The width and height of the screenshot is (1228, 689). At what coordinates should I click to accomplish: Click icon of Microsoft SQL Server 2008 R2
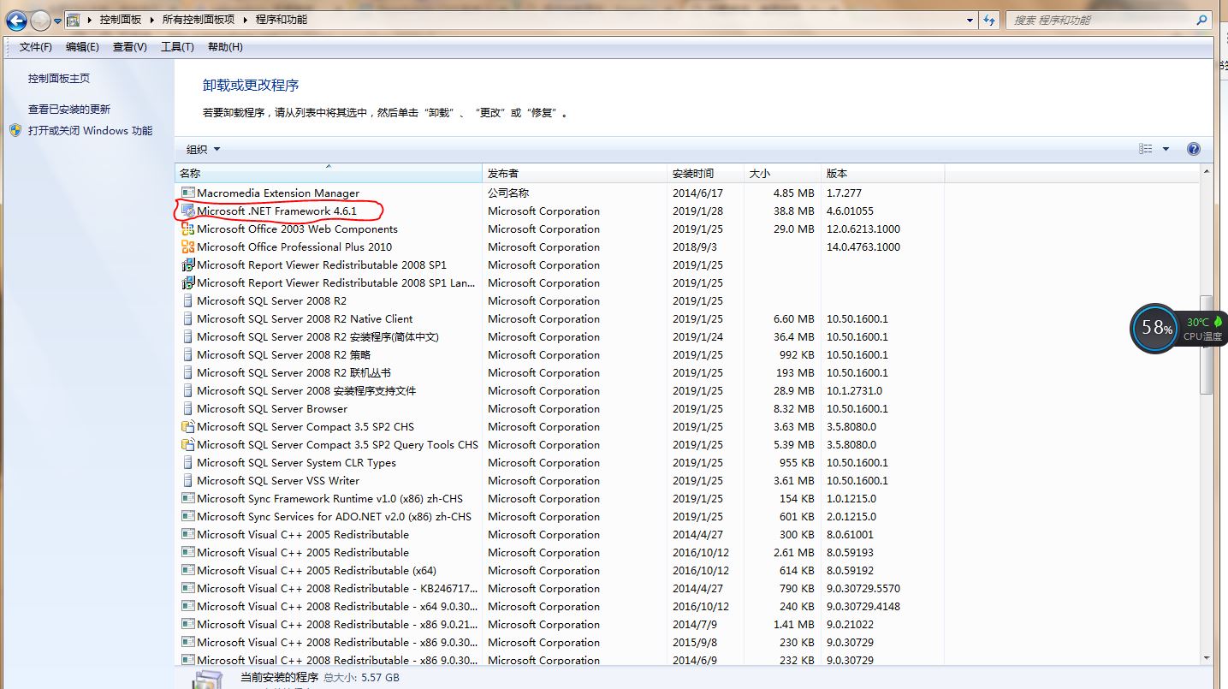pos(188,301)
